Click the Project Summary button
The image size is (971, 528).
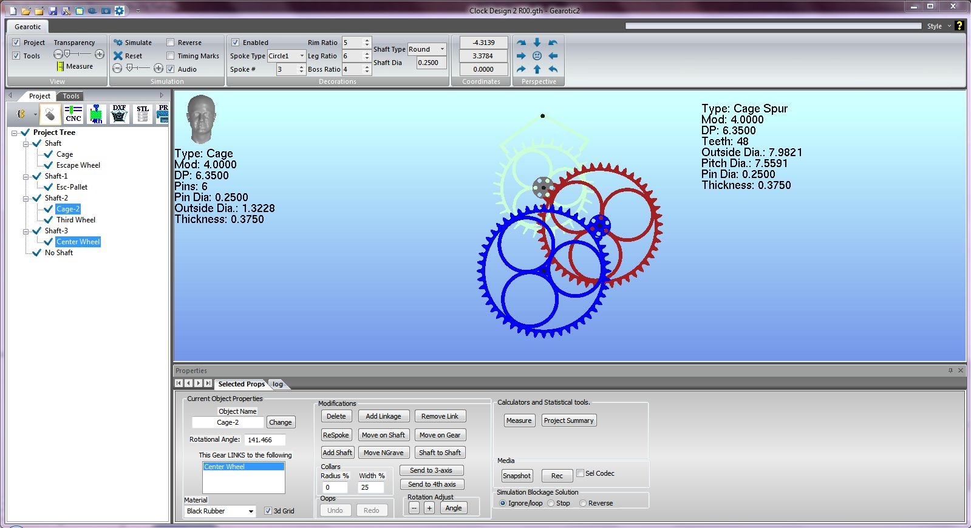(568, 420)
